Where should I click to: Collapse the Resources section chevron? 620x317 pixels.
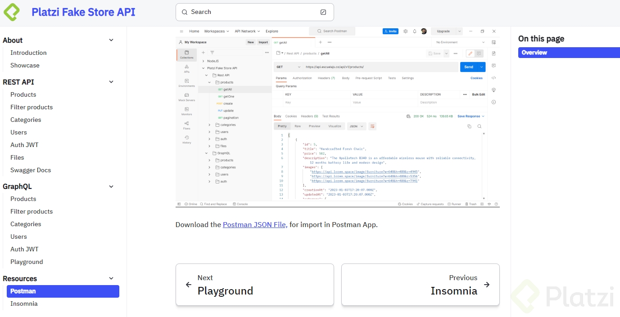pos(111,278)
